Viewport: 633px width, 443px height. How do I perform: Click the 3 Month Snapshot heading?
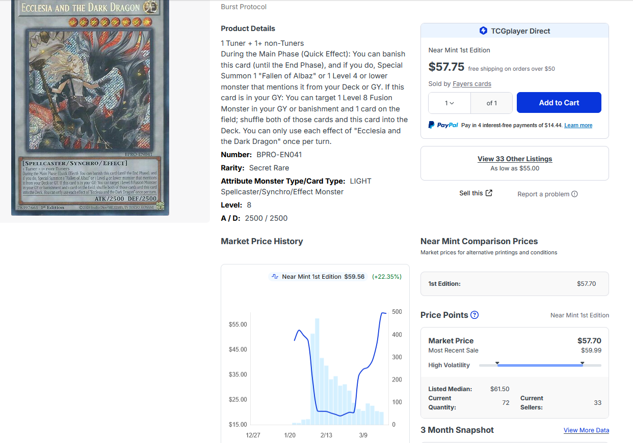[x=457, y=430]
